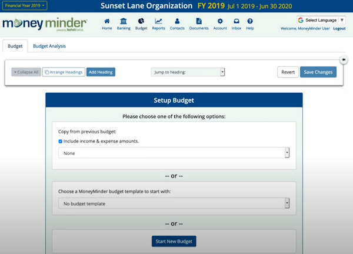Viewport: 353px width, 254px height.
Task: Click the Google translate G icon
Action: pyautogui.click(x=301, y=20)
